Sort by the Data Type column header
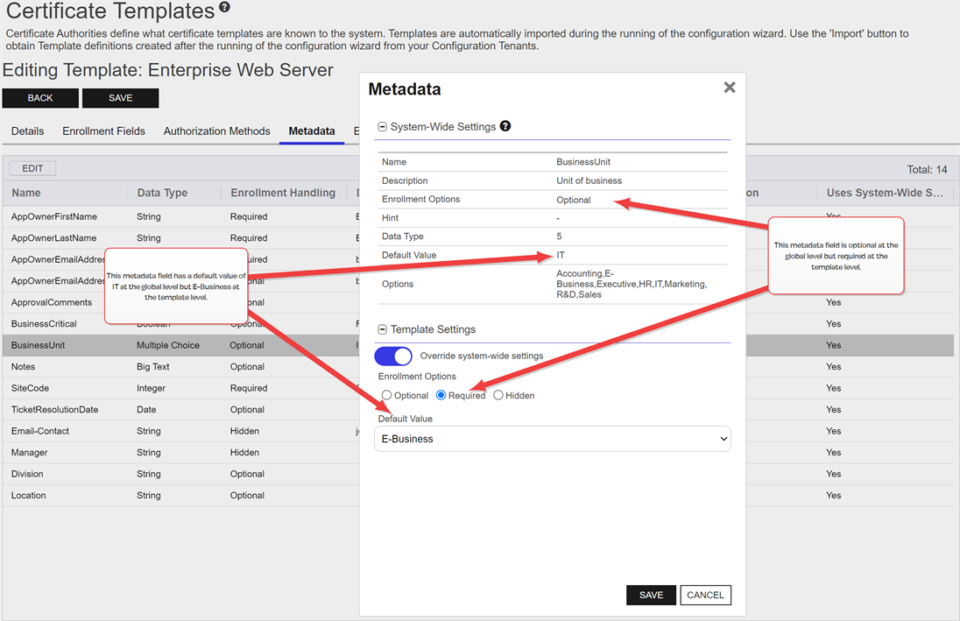 (162, 193)
